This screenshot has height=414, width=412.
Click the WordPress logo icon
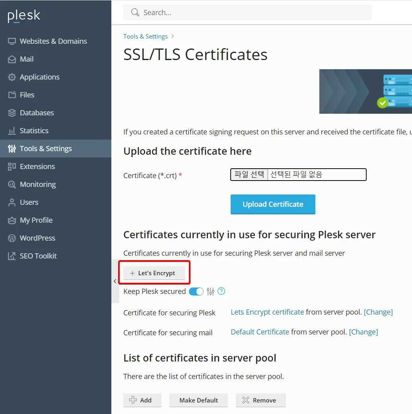12,238
